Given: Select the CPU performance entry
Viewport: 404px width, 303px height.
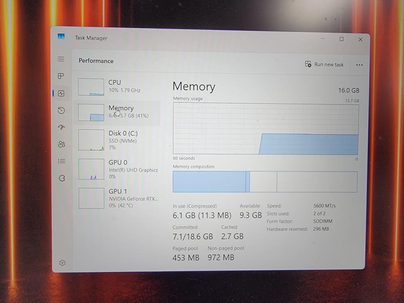Looking at the screenshot, I should pos(118,87).
